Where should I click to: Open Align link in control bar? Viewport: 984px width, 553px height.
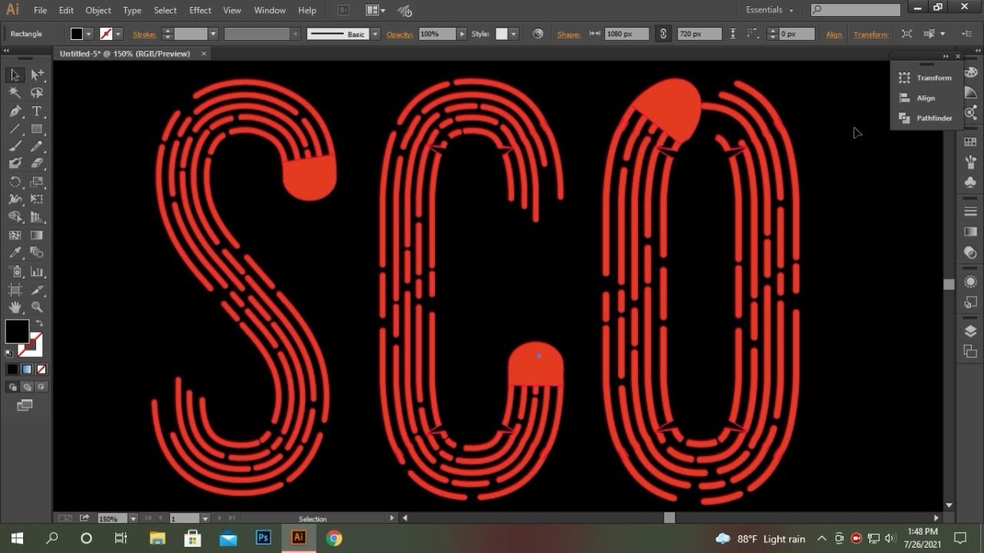click(833, 35)
